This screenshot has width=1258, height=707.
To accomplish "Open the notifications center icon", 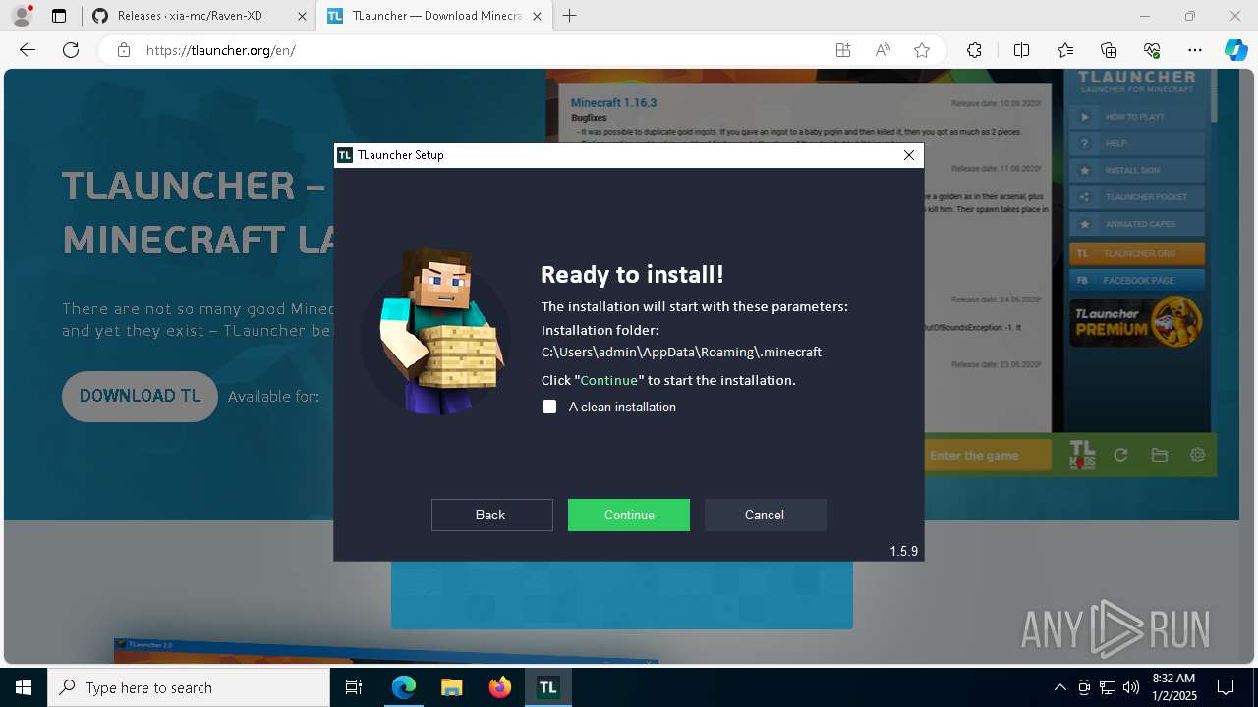I will click(1226, 687).
